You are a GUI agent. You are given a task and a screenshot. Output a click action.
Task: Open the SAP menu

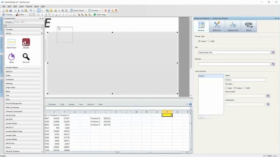pyautogui.click(x=9, y=7)
